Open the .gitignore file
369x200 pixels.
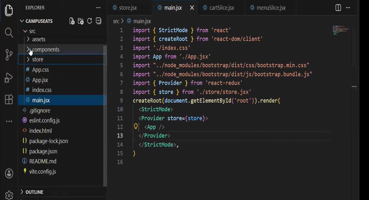[x=62, y=111]
